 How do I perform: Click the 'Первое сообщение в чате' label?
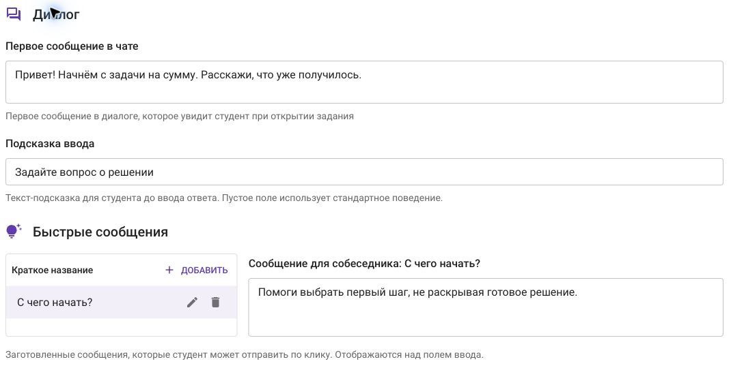click(x=72, y=46)
